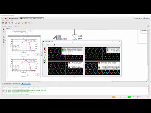Click the Simulation running status text
This screenshot has height=113, width=151.
143,97
